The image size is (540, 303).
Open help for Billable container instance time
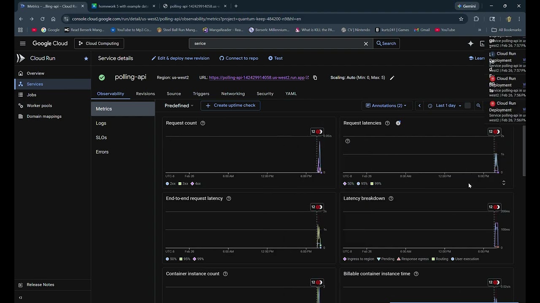click(416, 274)
